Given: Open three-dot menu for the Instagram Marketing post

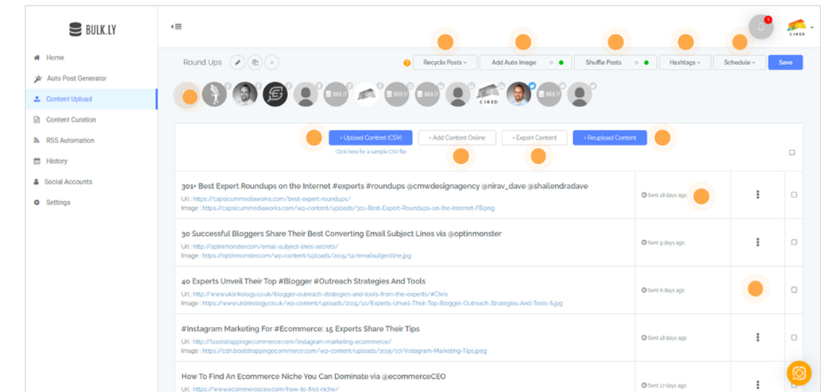Looking at the screenshot, I should coord(757,337).
